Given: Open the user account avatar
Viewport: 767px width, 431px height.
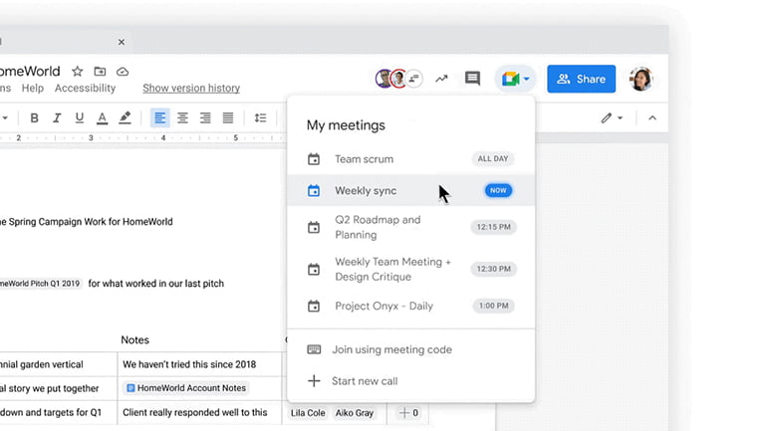Looking at the screenshot, I should [641, 79].
